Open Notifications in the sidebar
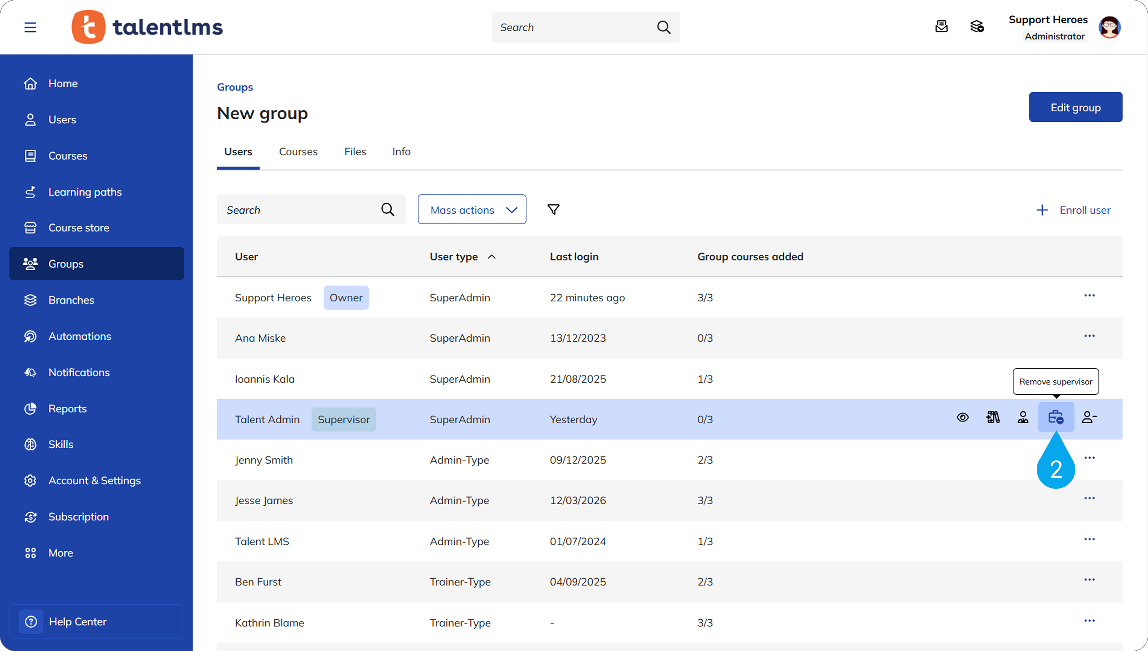 point(97,372)
